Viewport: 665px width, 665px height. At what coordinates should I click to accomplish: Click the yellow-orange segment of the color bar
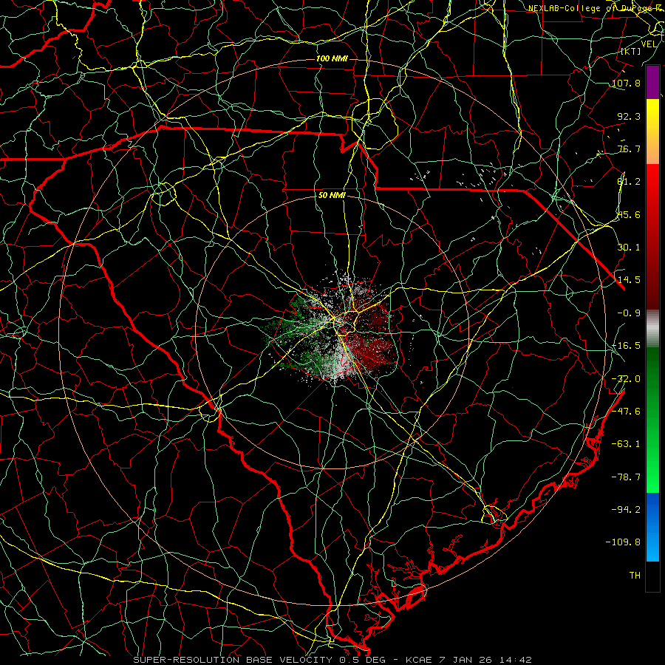point(652,132)
